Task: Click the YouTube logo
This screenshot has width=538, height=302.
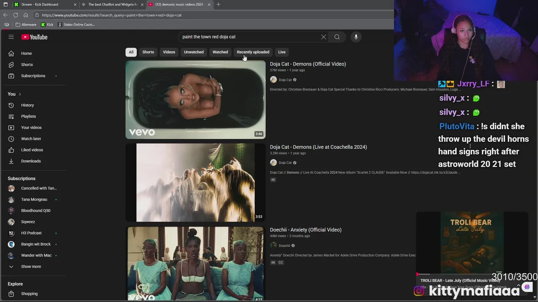Action: (x=34, y=37)
